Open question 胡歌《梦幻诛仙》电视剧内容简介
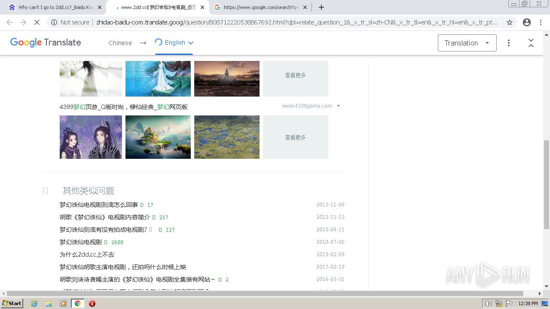Image resolution: width=550 pixels, height=309 pixels. coord(105,217)
